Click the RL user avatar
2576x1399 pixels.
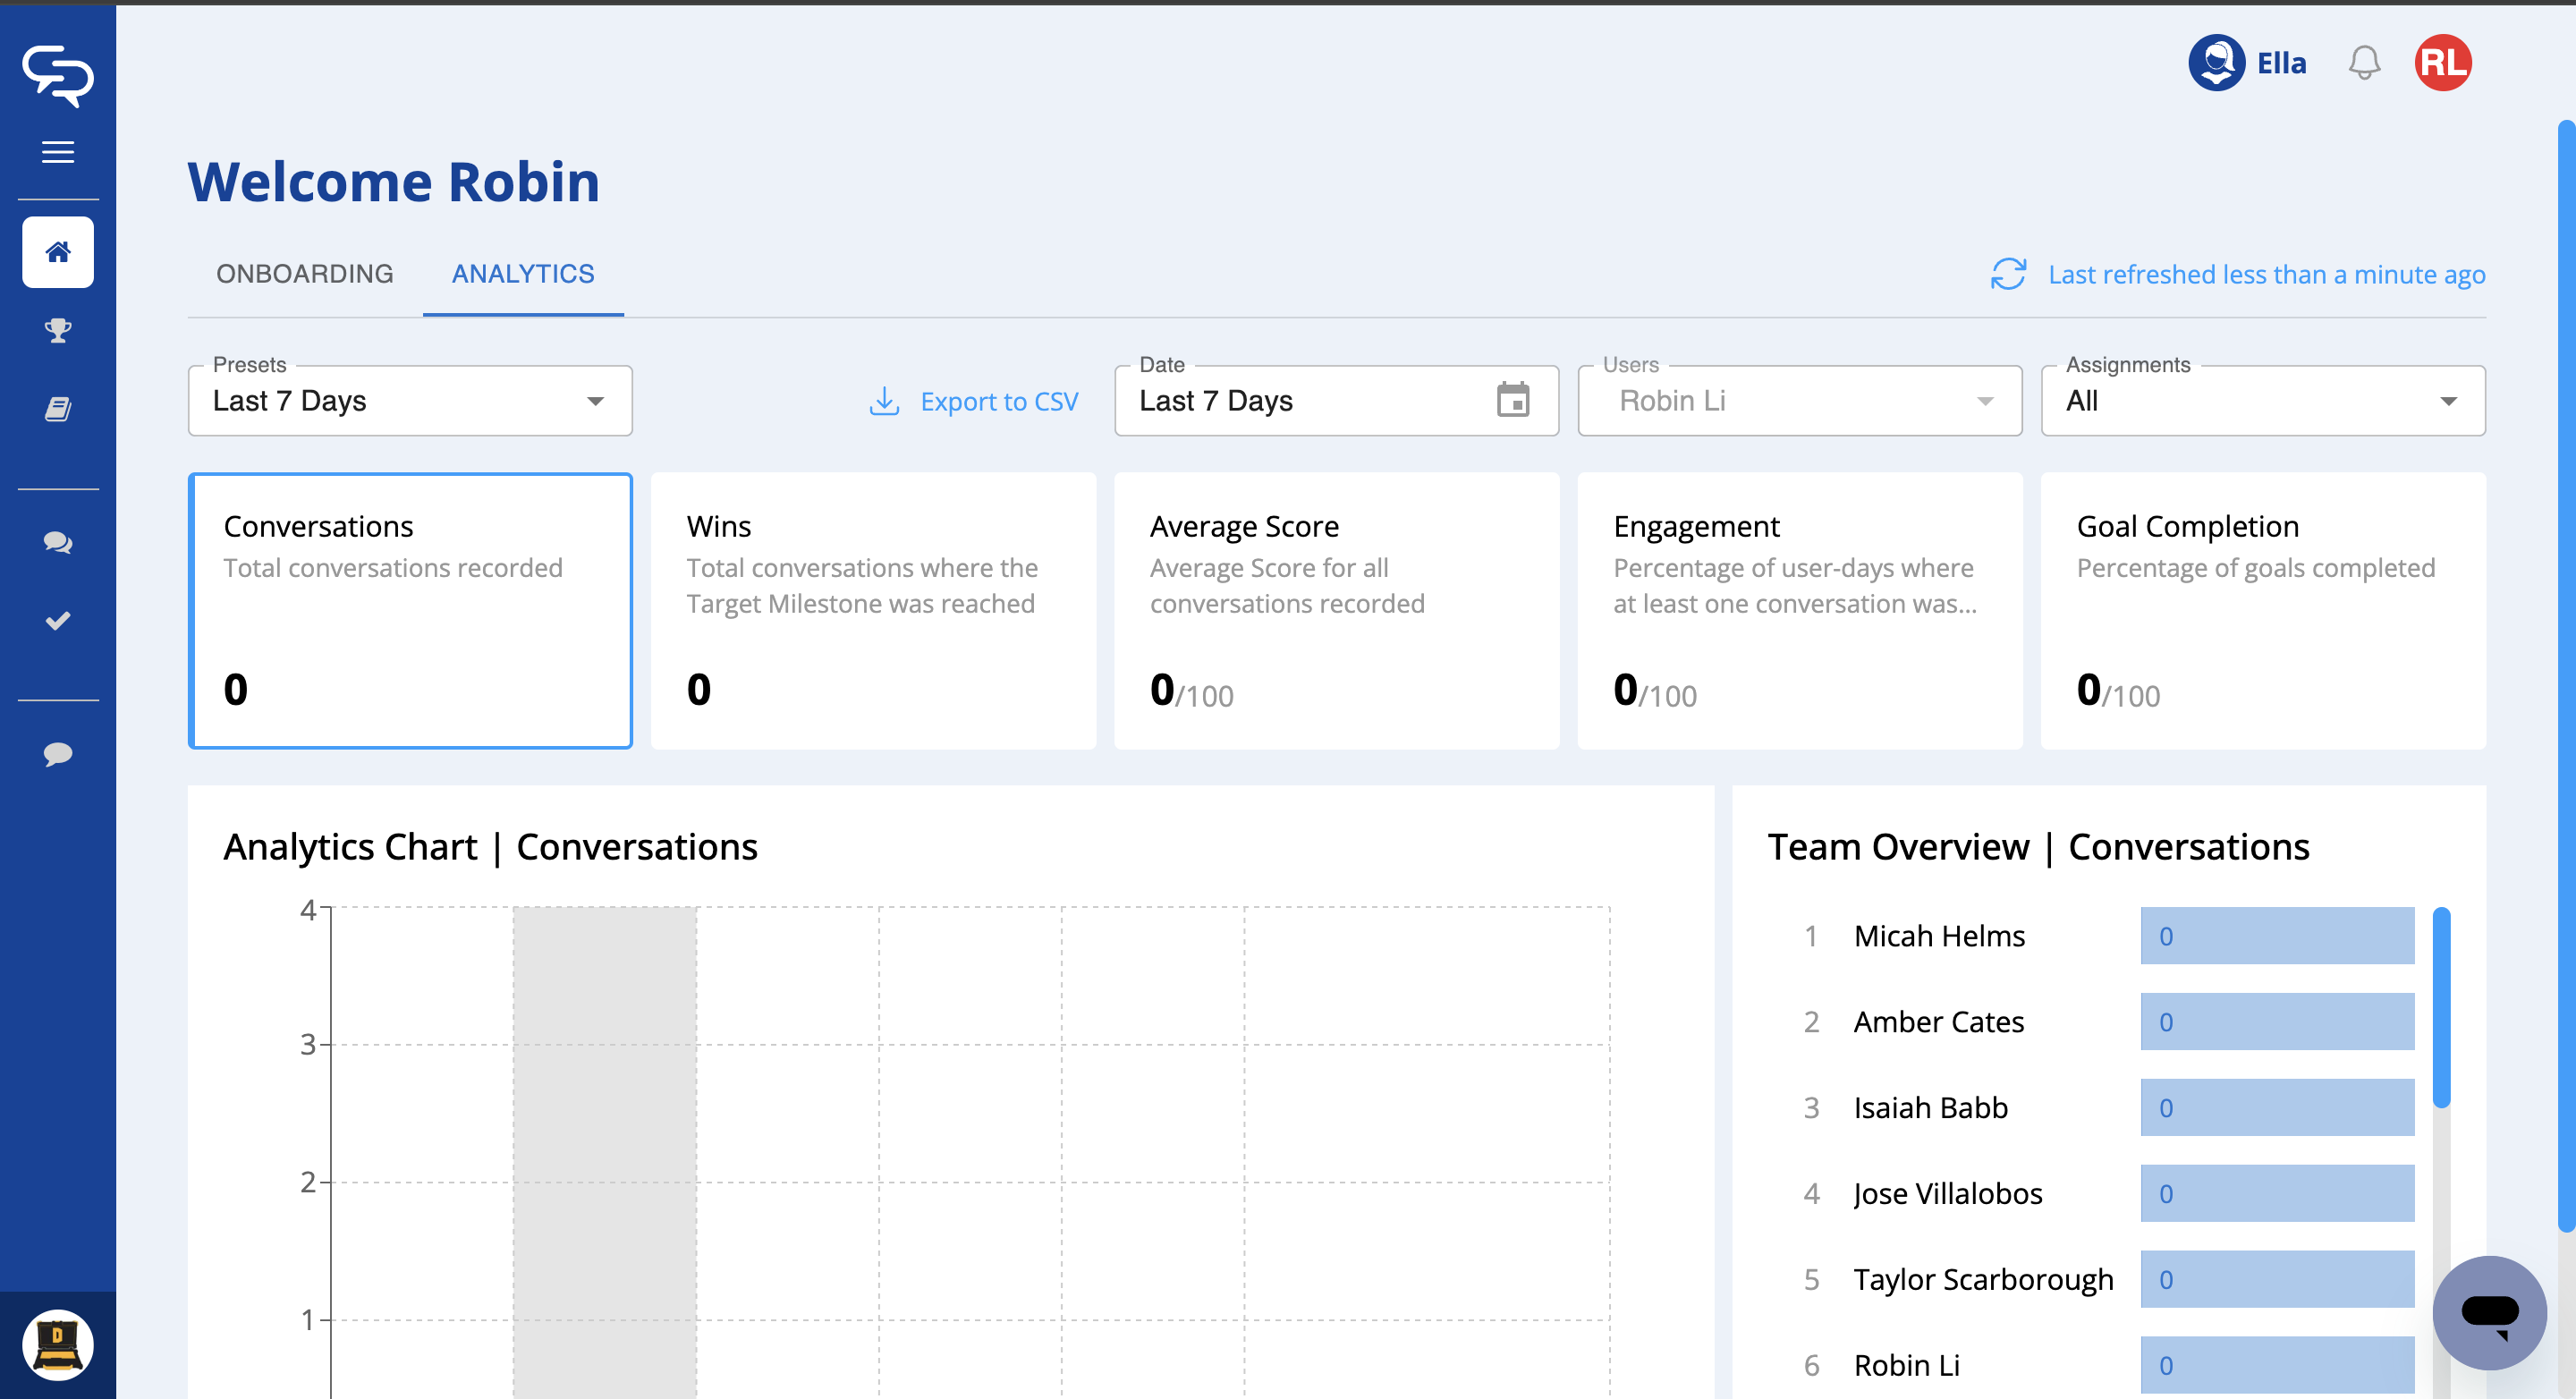pyautogui.click(x=2442, y=63)
